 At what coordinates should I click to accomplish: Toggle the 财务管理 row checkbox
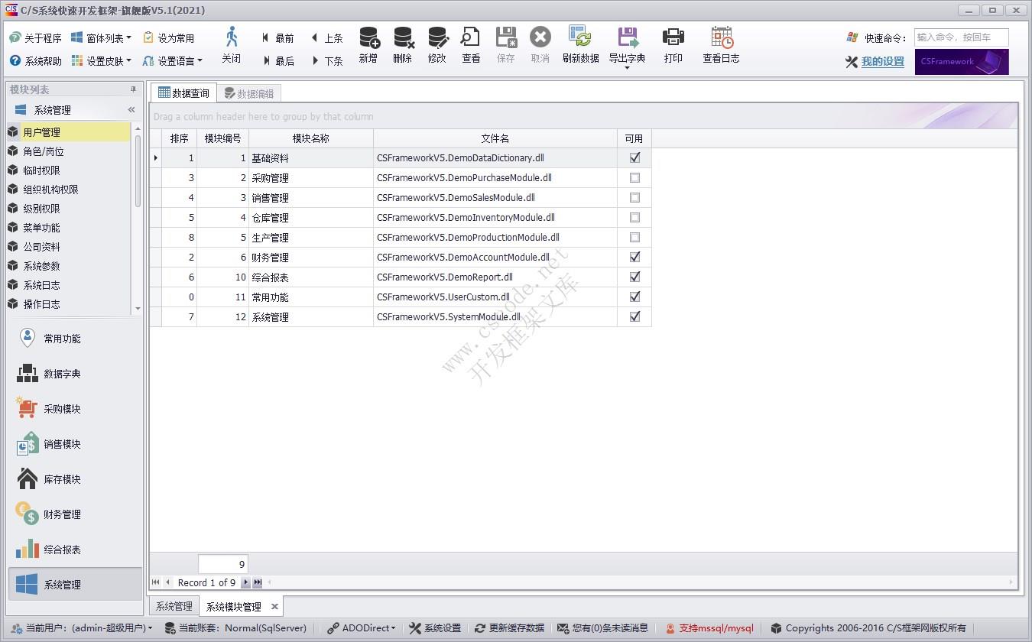(x=634, y=257)
